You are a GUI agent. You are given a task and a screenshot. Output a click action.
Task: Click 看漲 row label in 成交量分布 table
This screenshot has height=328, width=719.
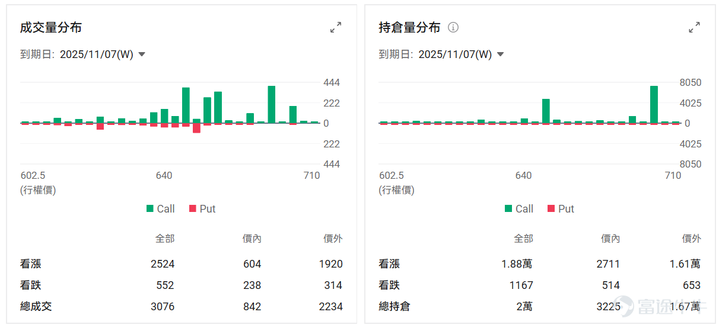click(31, 264)
